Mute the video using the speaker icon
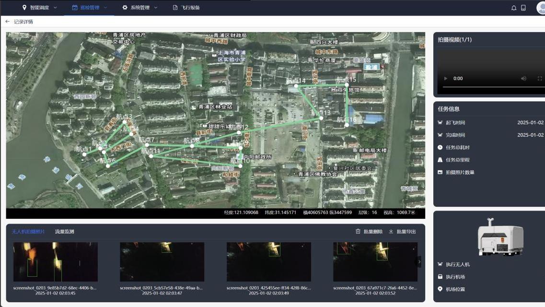 point(523,79)
